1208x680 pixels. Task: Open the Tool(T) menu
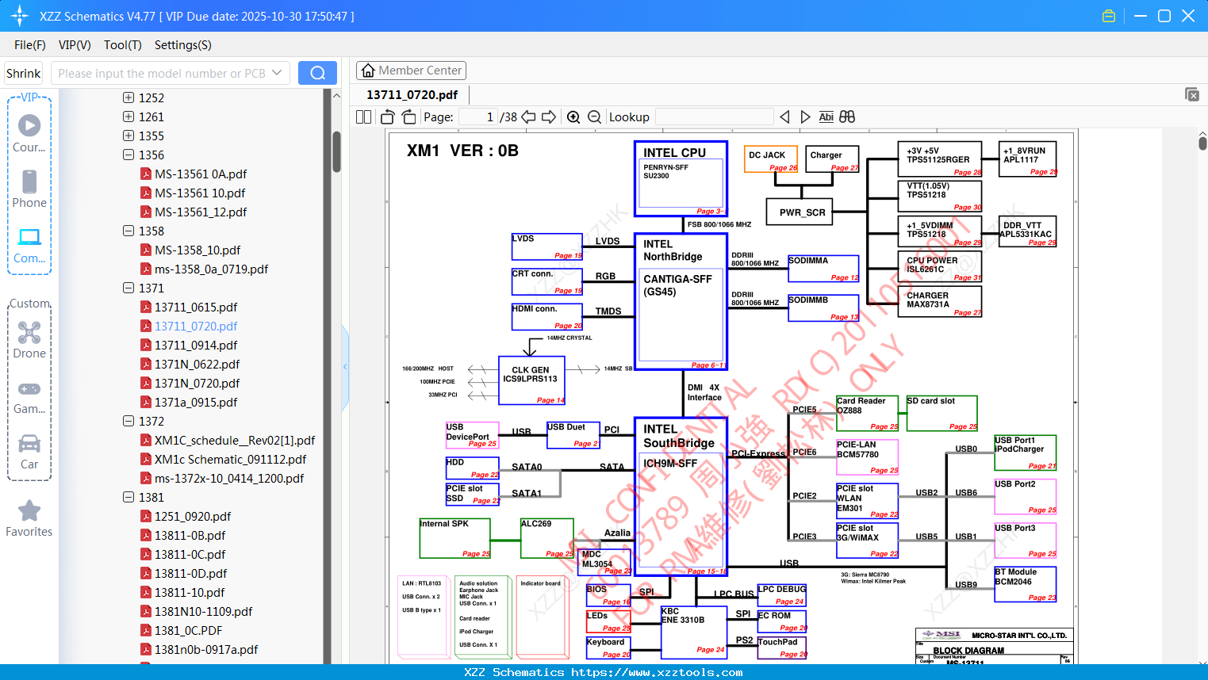tap(123, 45)
